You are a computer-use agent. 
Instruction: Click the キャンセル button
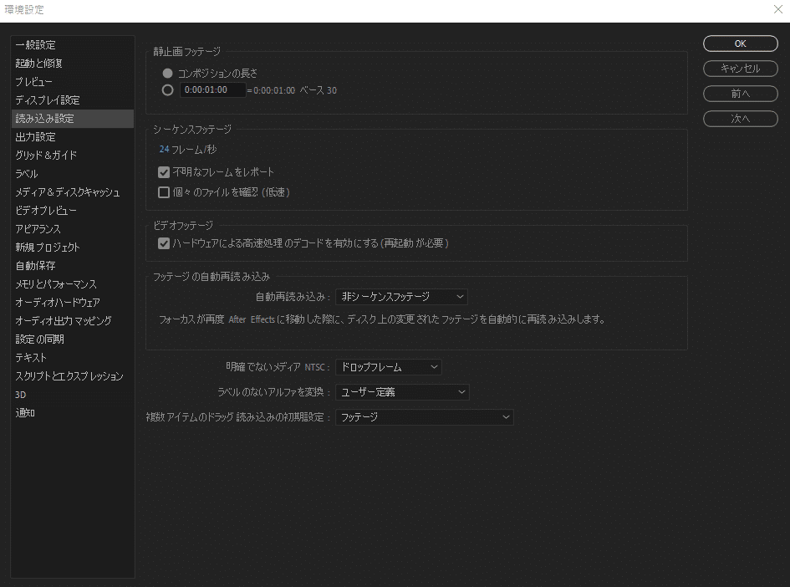coord(740,69)
